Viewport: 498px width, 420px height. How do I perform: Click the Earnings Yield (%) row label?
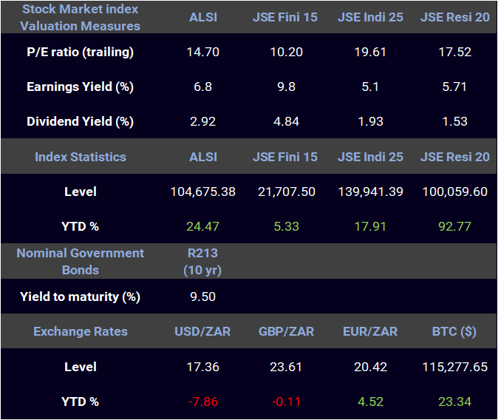[x=80, y=87]
